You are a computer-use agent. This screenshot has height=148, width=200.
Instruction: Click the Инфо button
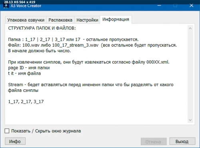15,141
